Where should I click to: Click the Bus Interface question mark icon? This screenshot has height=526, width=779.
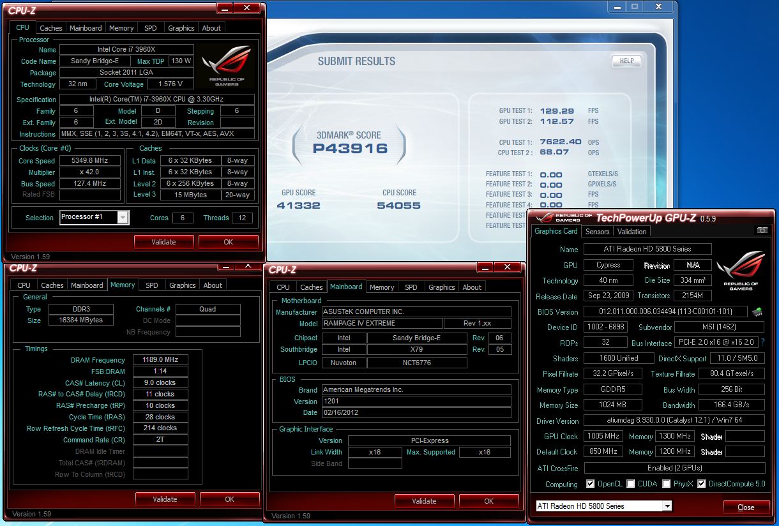(x=762, y=343)
